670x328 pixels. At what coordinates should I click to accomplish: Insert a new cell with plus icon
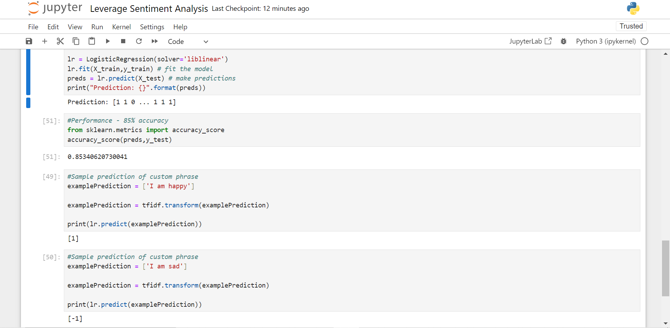click(x=45, y=41)
